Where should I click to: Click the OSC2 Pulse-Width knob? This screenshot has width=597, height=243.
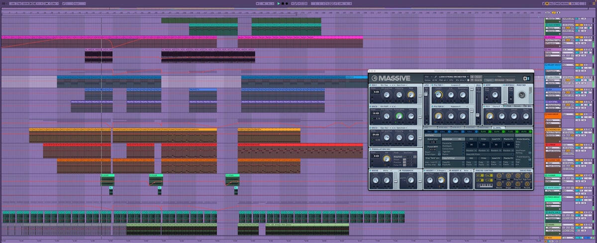(x=399, y=116)
